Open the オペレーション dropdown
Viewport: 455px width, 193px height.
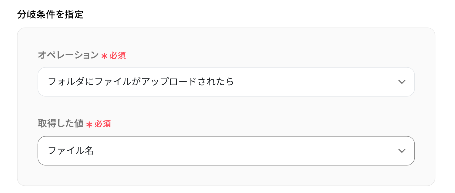pos(226,82)
